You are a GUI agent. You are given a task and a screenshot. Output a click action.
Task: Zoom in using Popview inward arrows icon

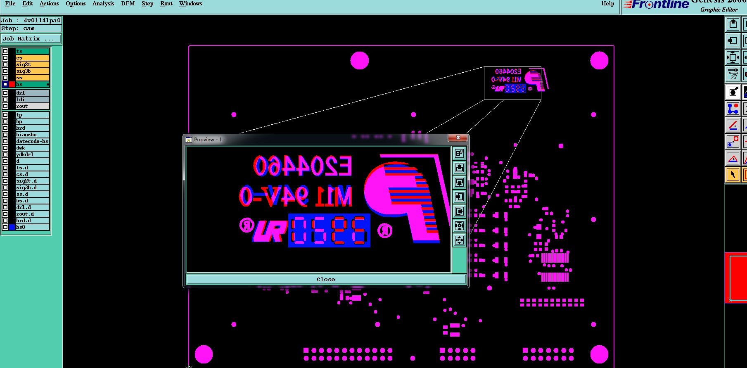pyautogui.click(x=459, y=226)
